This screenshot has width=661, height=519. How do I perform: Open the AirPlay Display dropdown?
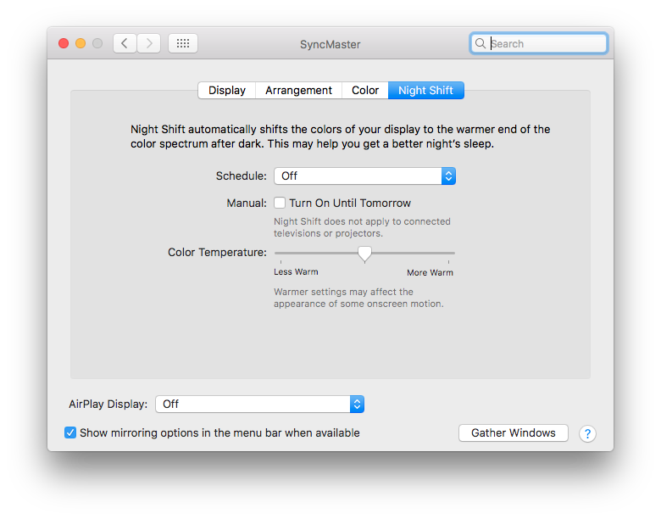tap(259, 405)
